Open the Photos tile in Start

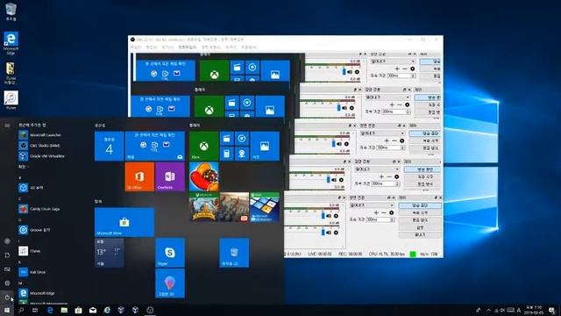pyautogui.click(x=265, y=146)
